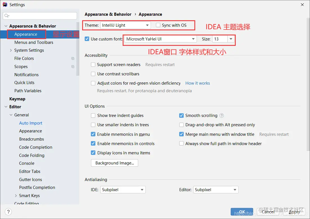Open the Theme dropdown IntelliJ Light
Image resolution: width=310 pixels, height=219 pixels.
click(125, 25)
